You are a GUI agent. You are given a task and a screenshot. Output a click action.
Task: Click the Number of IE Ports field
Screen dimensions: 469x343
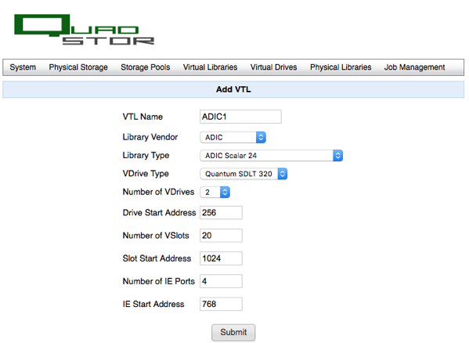tap(221, 281)
